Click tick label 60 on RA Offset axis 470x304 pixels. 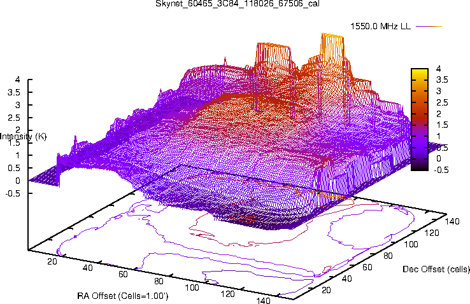click(123, 274)
